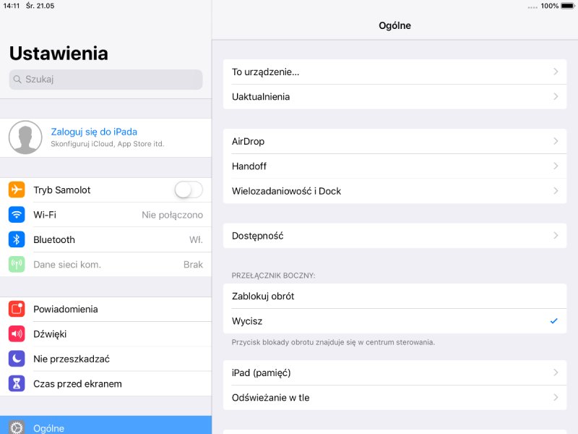Select Zablokuj obrót for side switch
Viewport: 578px width, 434px height.
pos(394,296)
